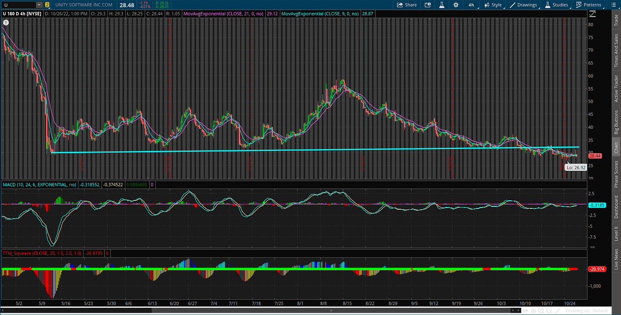Screen dimensions: 621x315
Task: Click the yellow number 2 link box
Action: click(46, 5)
